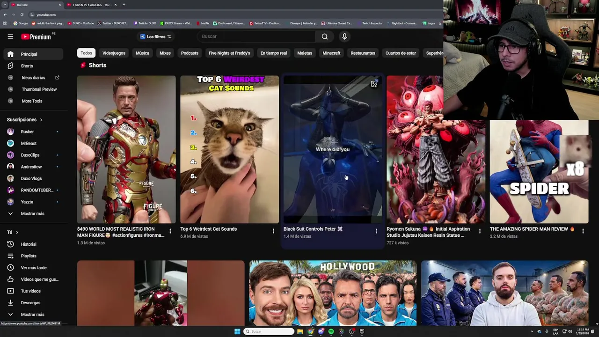
Task: Click the Principal home icon in sidebar
Action: pos(10,54)
